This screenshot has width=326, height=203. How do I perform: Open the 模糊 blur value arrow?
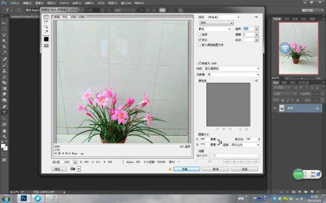point(256,35)
